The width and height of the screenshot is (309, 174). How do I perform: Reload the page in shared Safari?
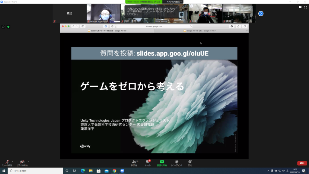pyautogui.click(x=191, y=26)
